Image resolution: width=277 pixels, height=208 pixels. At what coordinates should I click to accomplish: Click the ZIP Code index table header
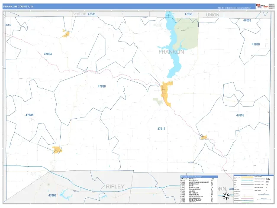[x=199, y=177]
